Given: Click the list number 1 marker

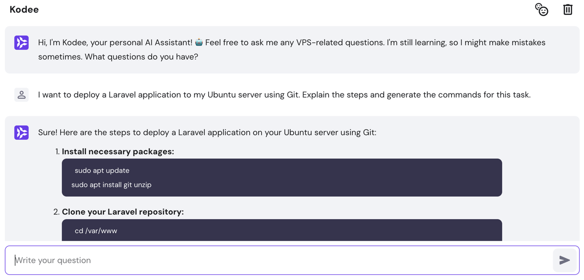Looking at the screenshot, I should (x=57, y=152).
